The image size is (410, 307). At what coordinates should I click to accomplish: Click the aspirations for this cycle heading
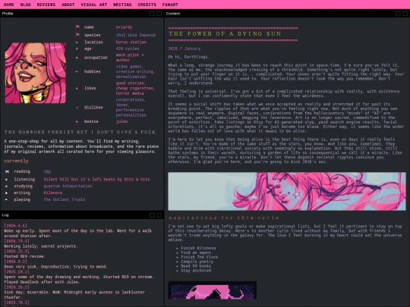[224, 218]
